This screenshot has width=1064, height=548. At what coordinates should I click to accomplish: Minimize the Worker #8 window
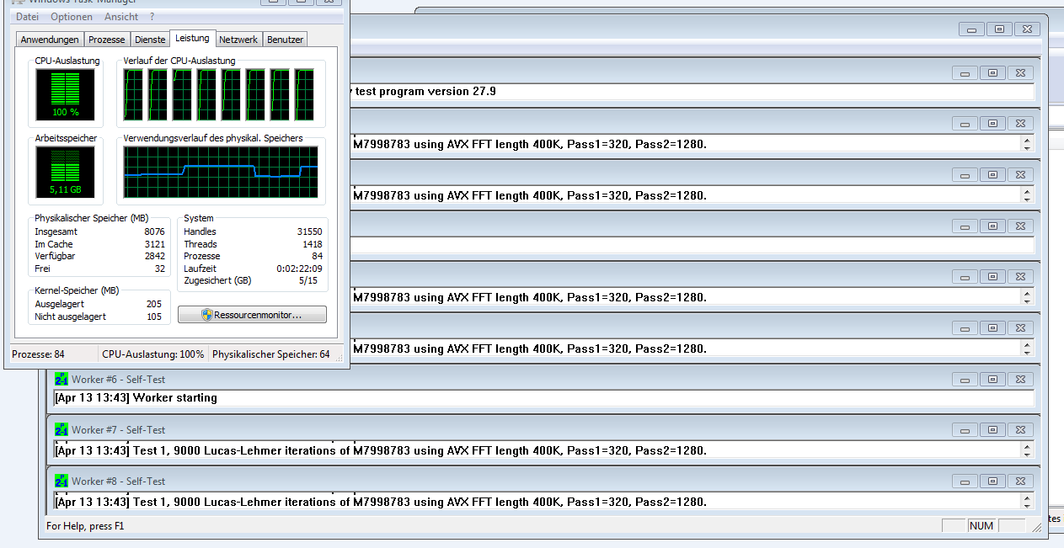pyautogui.click(x=965, y=481)
